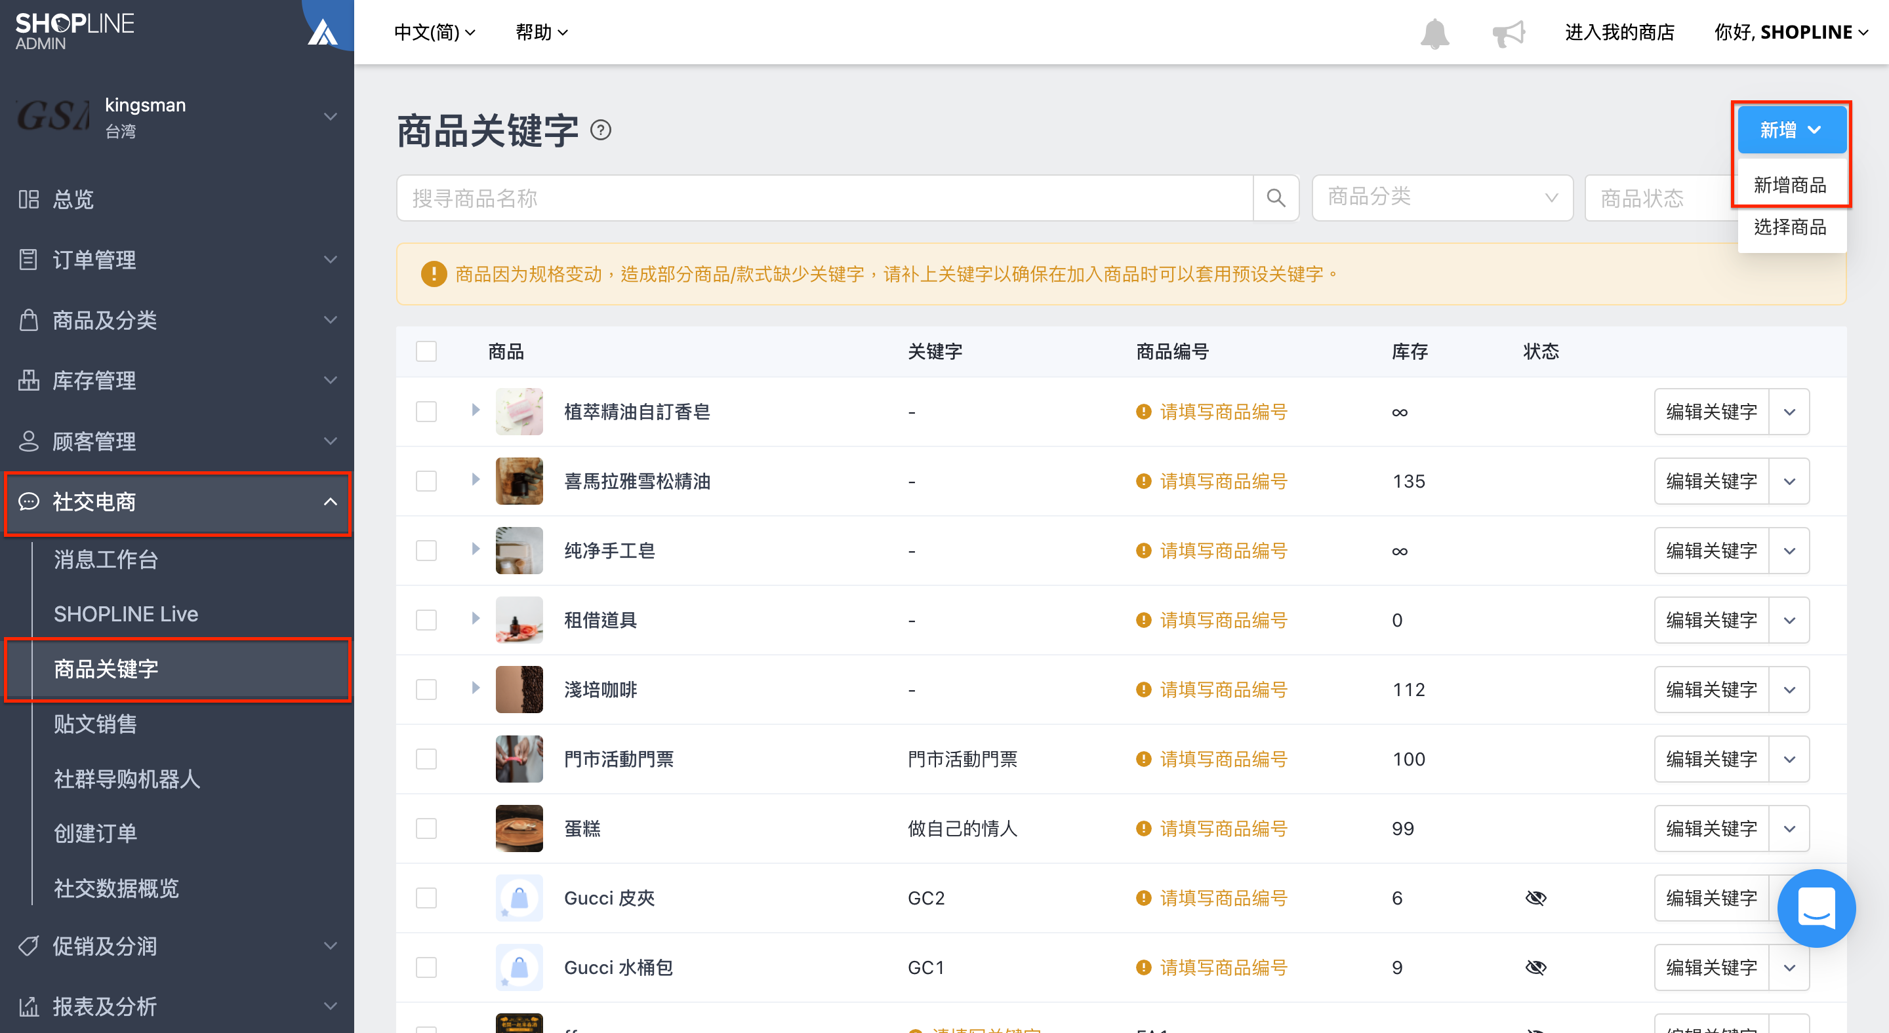
Task: Click 编辑关键字 button for 純净手工皂
Action: [x=1711, y=551]
